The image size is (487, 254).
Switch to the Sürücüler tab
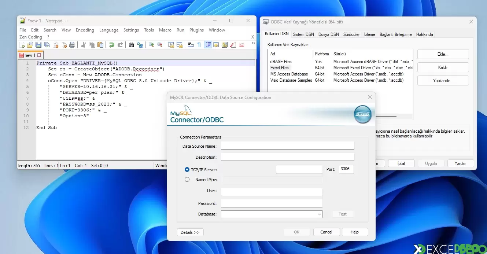click(x=352, y=34)
